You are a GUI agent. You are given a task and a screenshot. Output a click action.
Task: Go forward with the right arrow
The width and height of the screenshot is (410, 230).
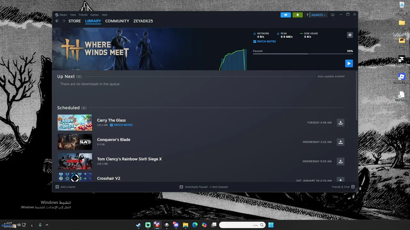[x=64, y=21]
